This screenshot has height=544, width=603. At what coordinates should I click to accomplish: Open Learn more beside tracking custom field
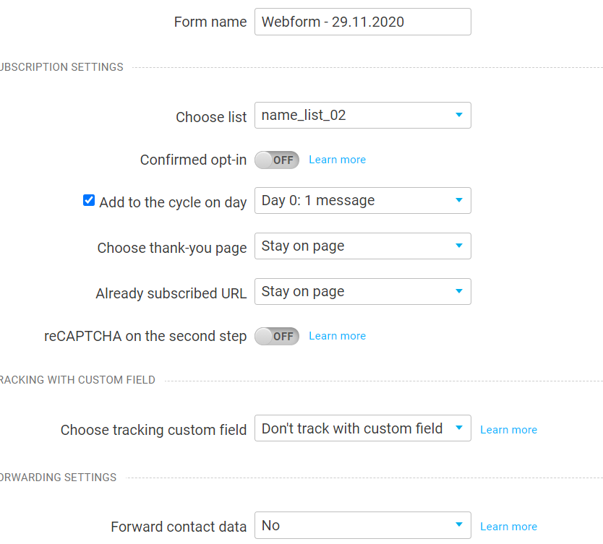click(508, 430)
